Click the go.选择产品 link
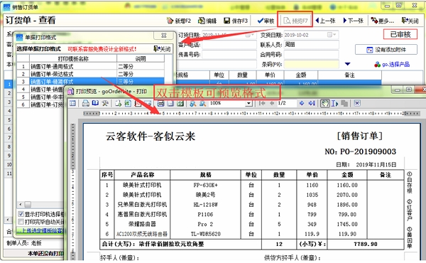426x263 pixels. (392, 65)
